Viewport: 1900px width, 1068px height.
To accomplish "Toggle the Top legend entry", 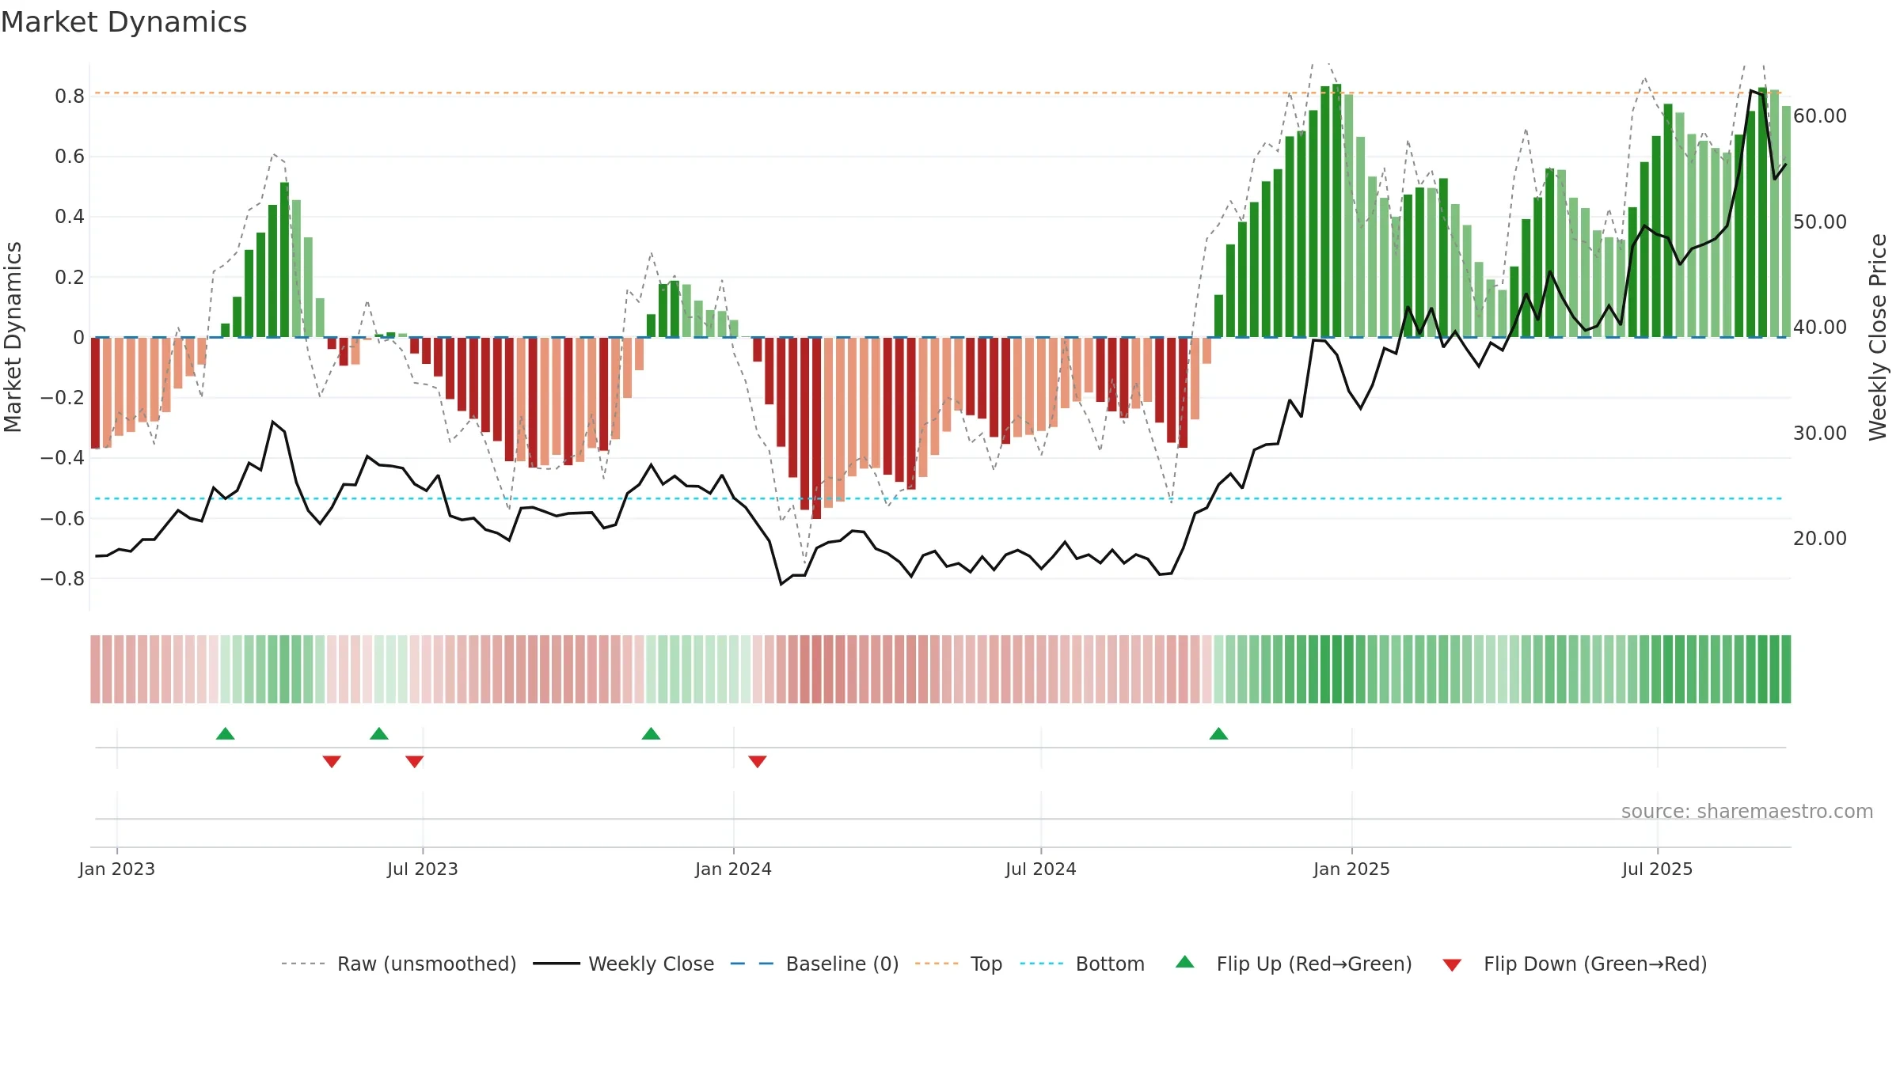I will point(958,964).
